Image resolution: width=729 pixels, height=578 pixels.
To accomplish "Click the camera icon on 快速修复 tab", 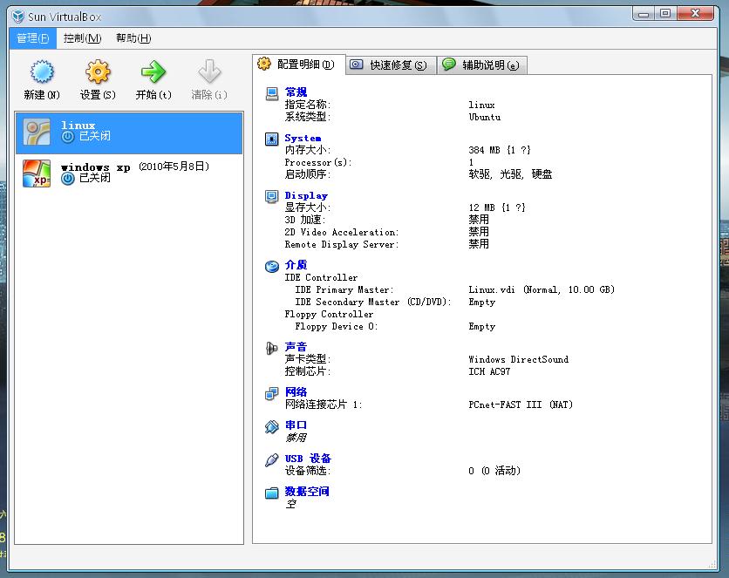I will tap(356, 65).
